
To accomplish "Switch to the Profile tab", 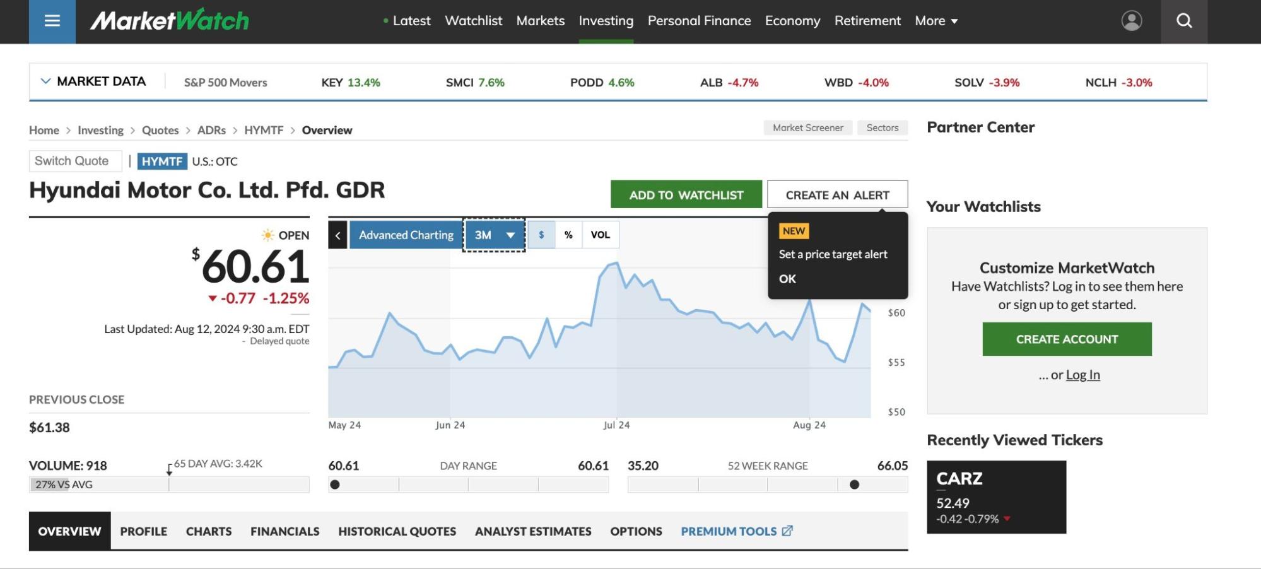I will pyautogui.click(x=144, y=531).
